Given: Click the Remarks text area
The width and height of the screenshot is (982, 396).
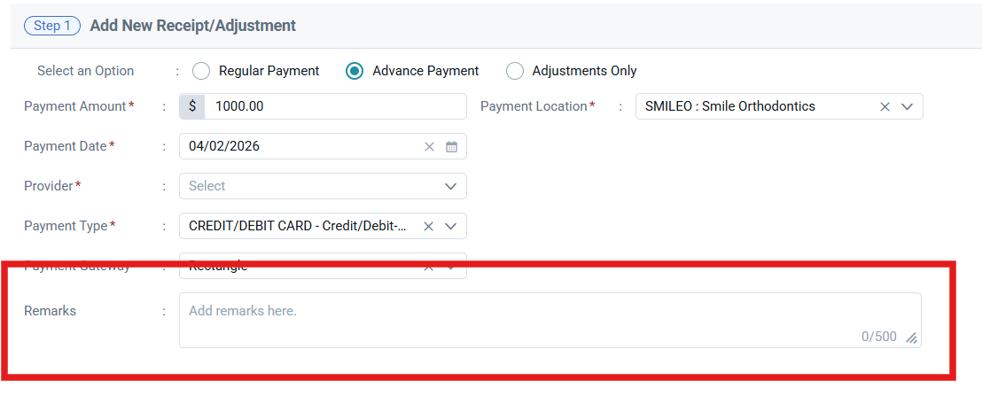Looking at the screenshot, I should (550, 321).
